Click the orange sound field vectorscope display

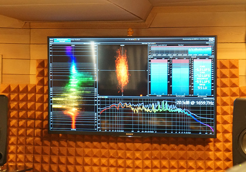tap(122, 70)
